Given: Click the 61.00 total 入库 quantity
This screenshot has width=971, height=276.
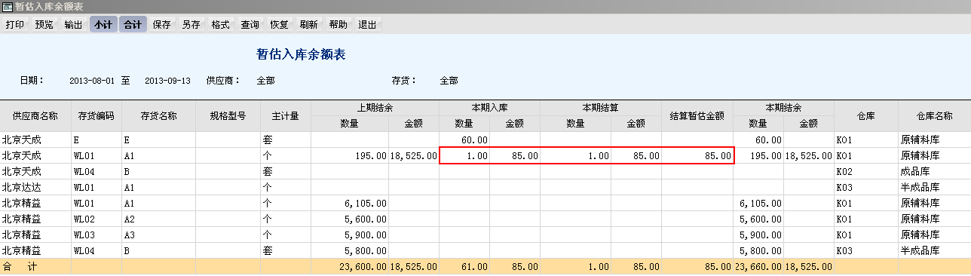Looking at the screenshot, I should click(464, 266).
